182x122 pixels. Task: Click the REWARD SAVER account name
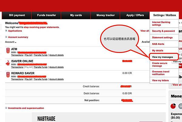click(23, 73)
